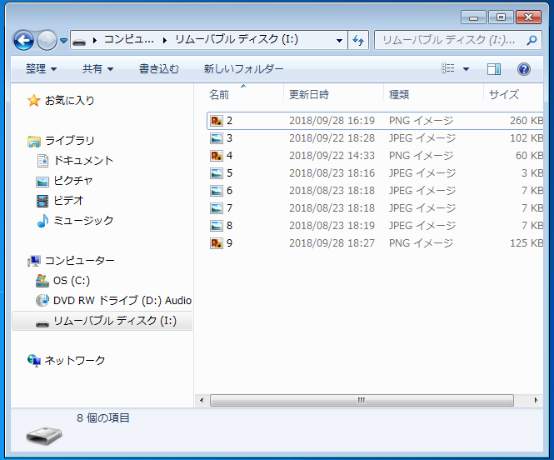The image size is (554, 460).
Task: Click the horizontal scrollbar in file list
Action: click(x=362, y=400)
